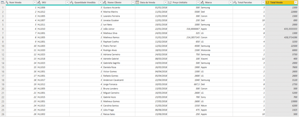This screenshot has width=299, height=117.
Task: Open the Marca column filter dropdown
Action: (230, 2)
